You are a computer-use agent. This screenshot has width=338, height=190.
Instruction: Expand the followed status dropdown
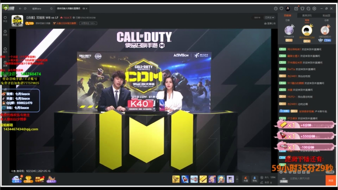(x=269, y=17)
